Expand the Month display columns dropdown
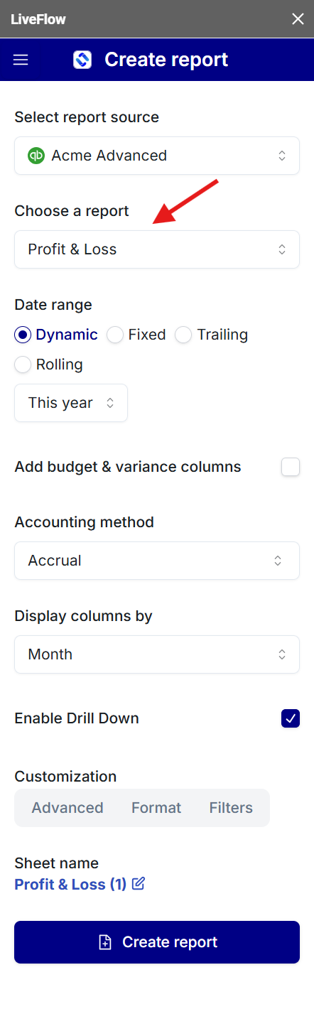The height and width of the screenshot is (1009, 314). pos(157,654)
